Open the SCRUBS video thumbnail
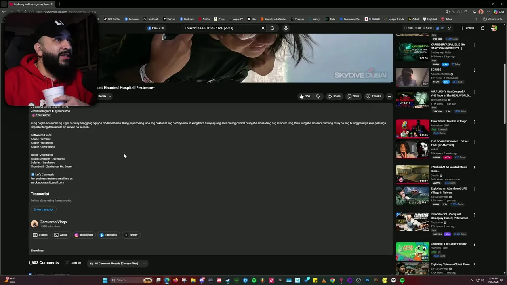507x285 pixels. [x=412, y=77]
